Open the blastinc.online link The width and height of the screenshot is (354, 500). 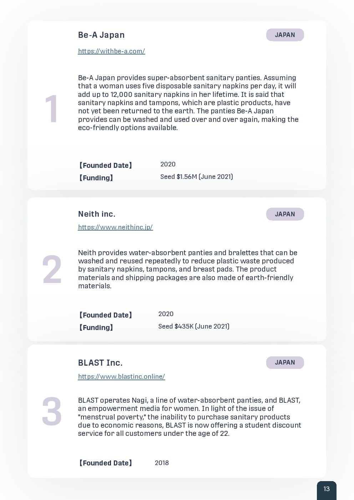coord(121,377)
